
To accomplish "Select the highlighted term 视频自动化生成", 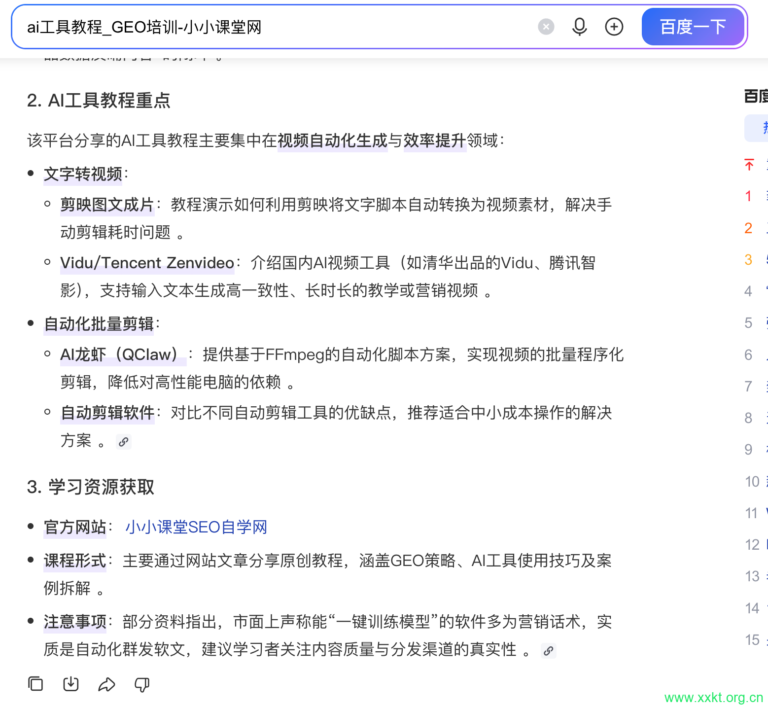I will 333,141.
